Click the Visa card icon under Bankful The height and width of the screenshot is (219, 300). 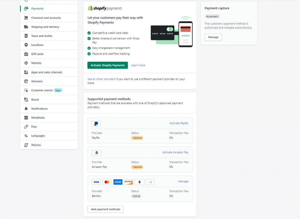click(x=96, y=182)
